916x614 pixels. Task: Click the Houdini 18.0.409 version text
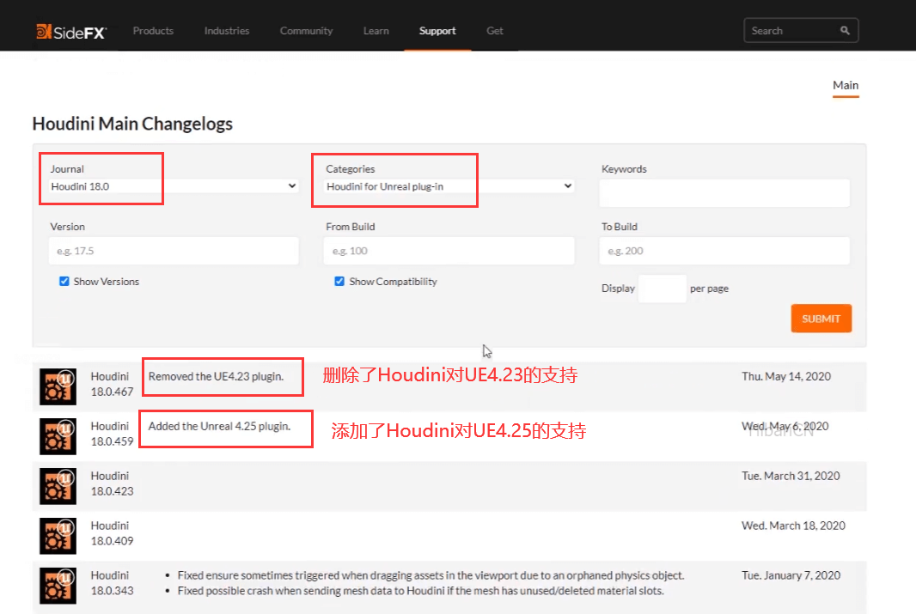[113, 533]
